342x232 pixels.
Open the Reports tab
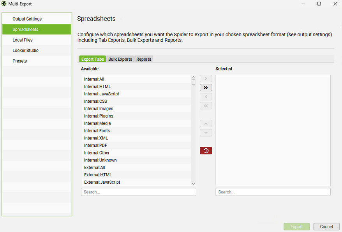(144, 59)
